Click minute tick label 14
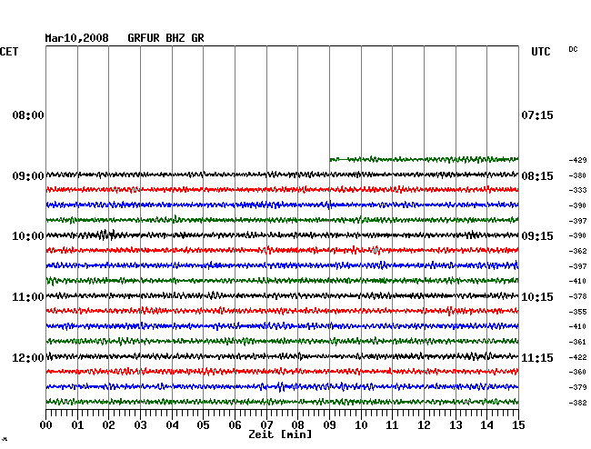Screen dimensions: 591x449 486,425
